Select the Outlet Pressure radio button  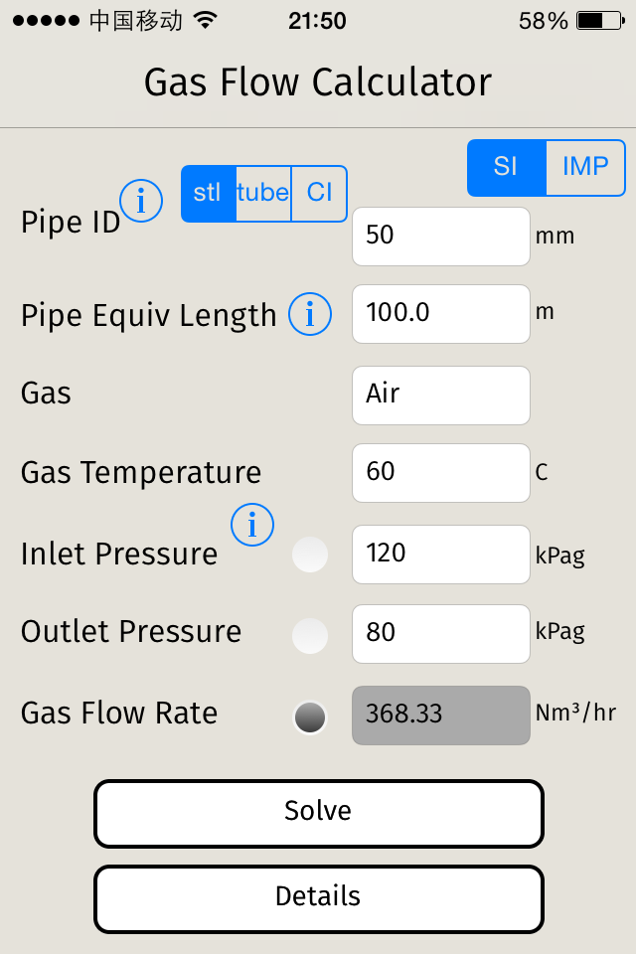click(x=310, y=634)
